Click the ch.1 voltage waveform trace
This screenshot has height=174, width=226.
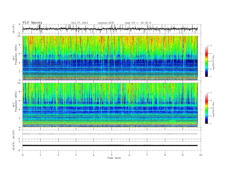[x=110, y=29]
